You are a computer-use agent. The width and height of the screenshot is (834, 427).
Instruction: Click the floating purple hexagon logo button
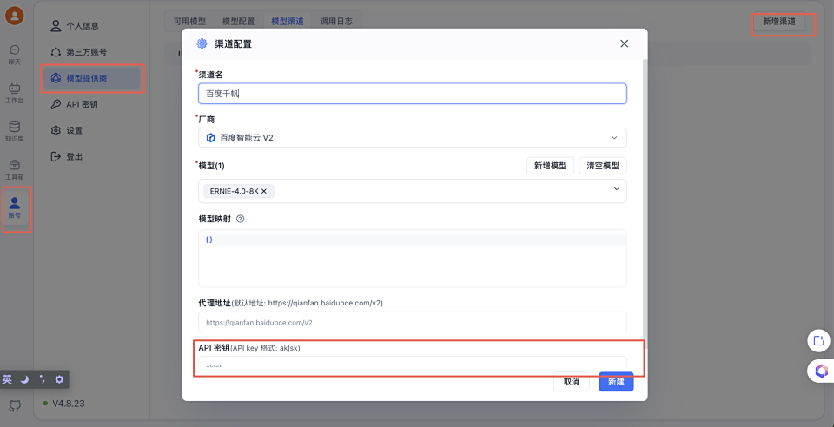coord(821,371)
